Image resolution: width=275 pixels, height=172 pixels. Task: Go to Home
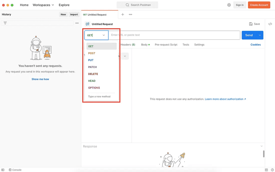pyautogui.click(x=24, y=5)
